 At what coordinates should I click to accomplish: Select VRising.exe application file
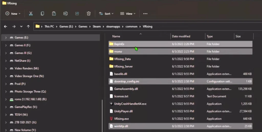tap(180, 119)
